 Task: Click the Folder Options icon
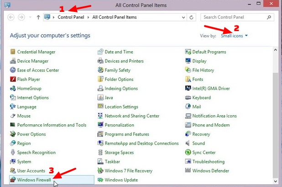click(100, 79)
